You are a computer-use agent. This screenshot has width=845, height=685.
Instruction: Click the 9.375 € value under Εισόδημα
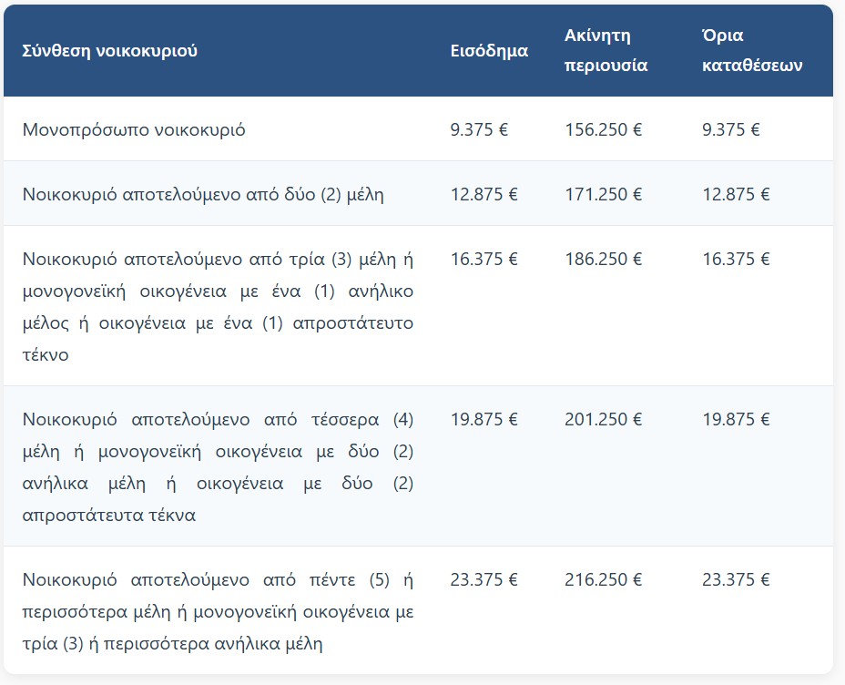[x=479, y=129]
